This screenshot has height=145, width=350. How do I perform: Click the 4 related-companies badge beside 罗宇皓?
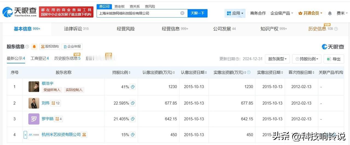(x=59, y=119)
